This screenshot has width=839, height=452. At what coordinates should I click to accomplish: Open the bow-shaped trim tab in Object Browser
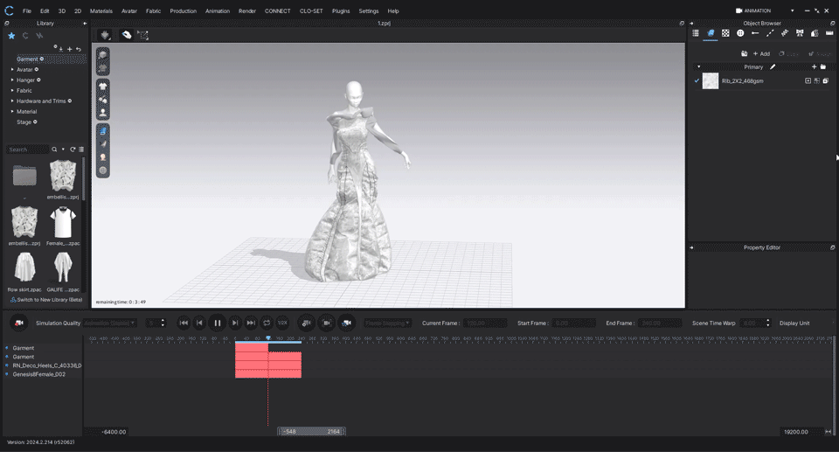800,33
